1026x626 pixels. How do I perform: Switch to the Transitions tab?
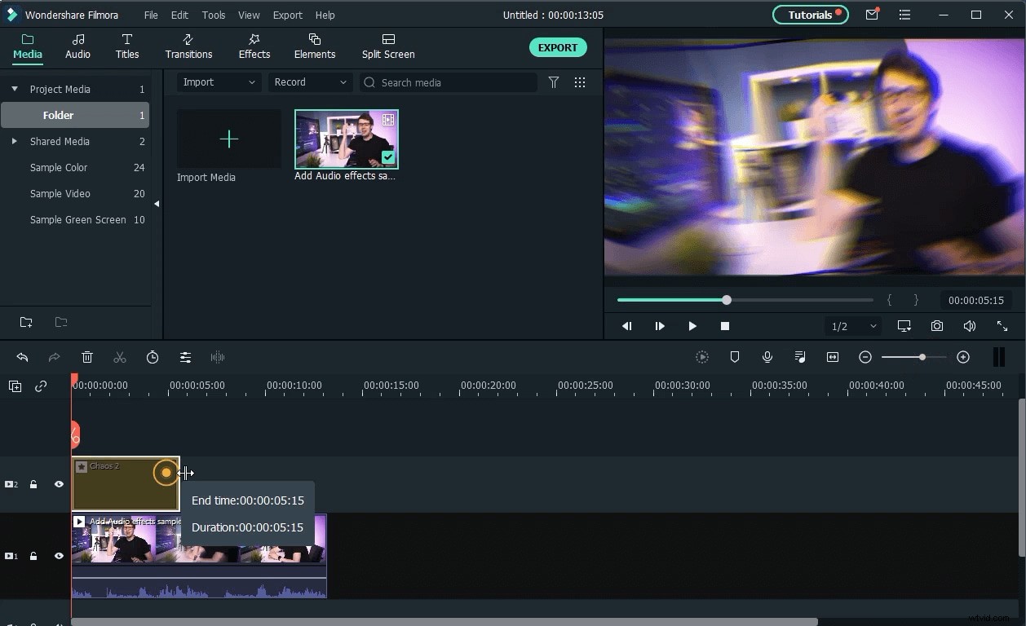click(x=188, y=46)
